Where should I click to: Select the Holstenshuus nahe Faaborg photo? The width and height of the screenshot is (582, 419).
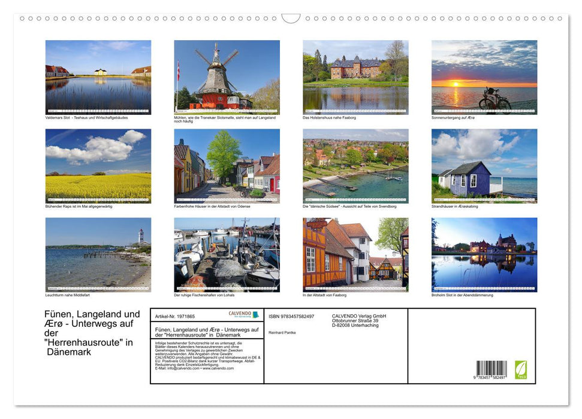click(355, 76)
